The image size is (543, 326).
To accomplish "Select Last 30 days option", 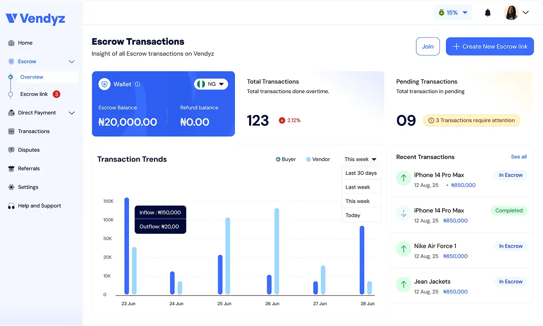I will coord(361,173).
